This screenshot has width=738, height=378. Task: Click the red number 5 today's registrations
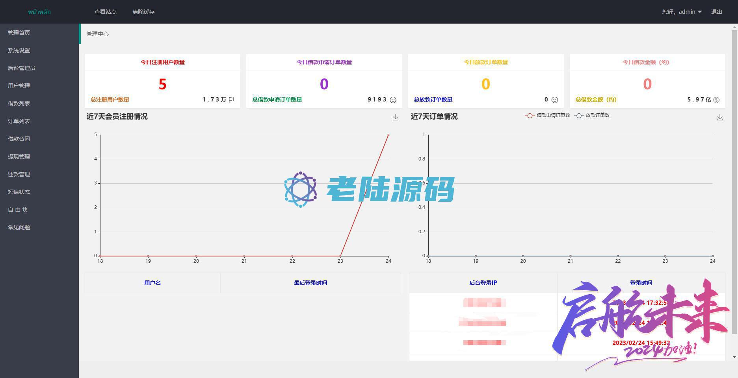[x=162, y=84]
